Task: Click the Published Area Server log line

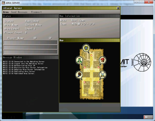Action: pos(19,74)
